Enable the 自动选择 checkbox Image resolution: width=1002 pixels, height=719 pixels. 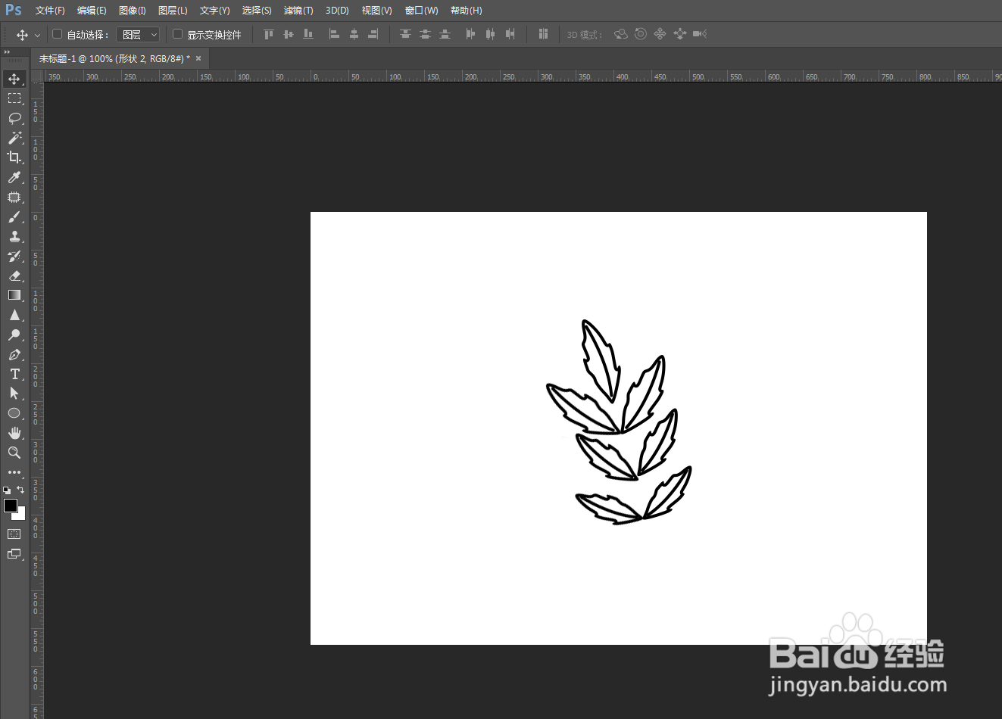(57, 34)
